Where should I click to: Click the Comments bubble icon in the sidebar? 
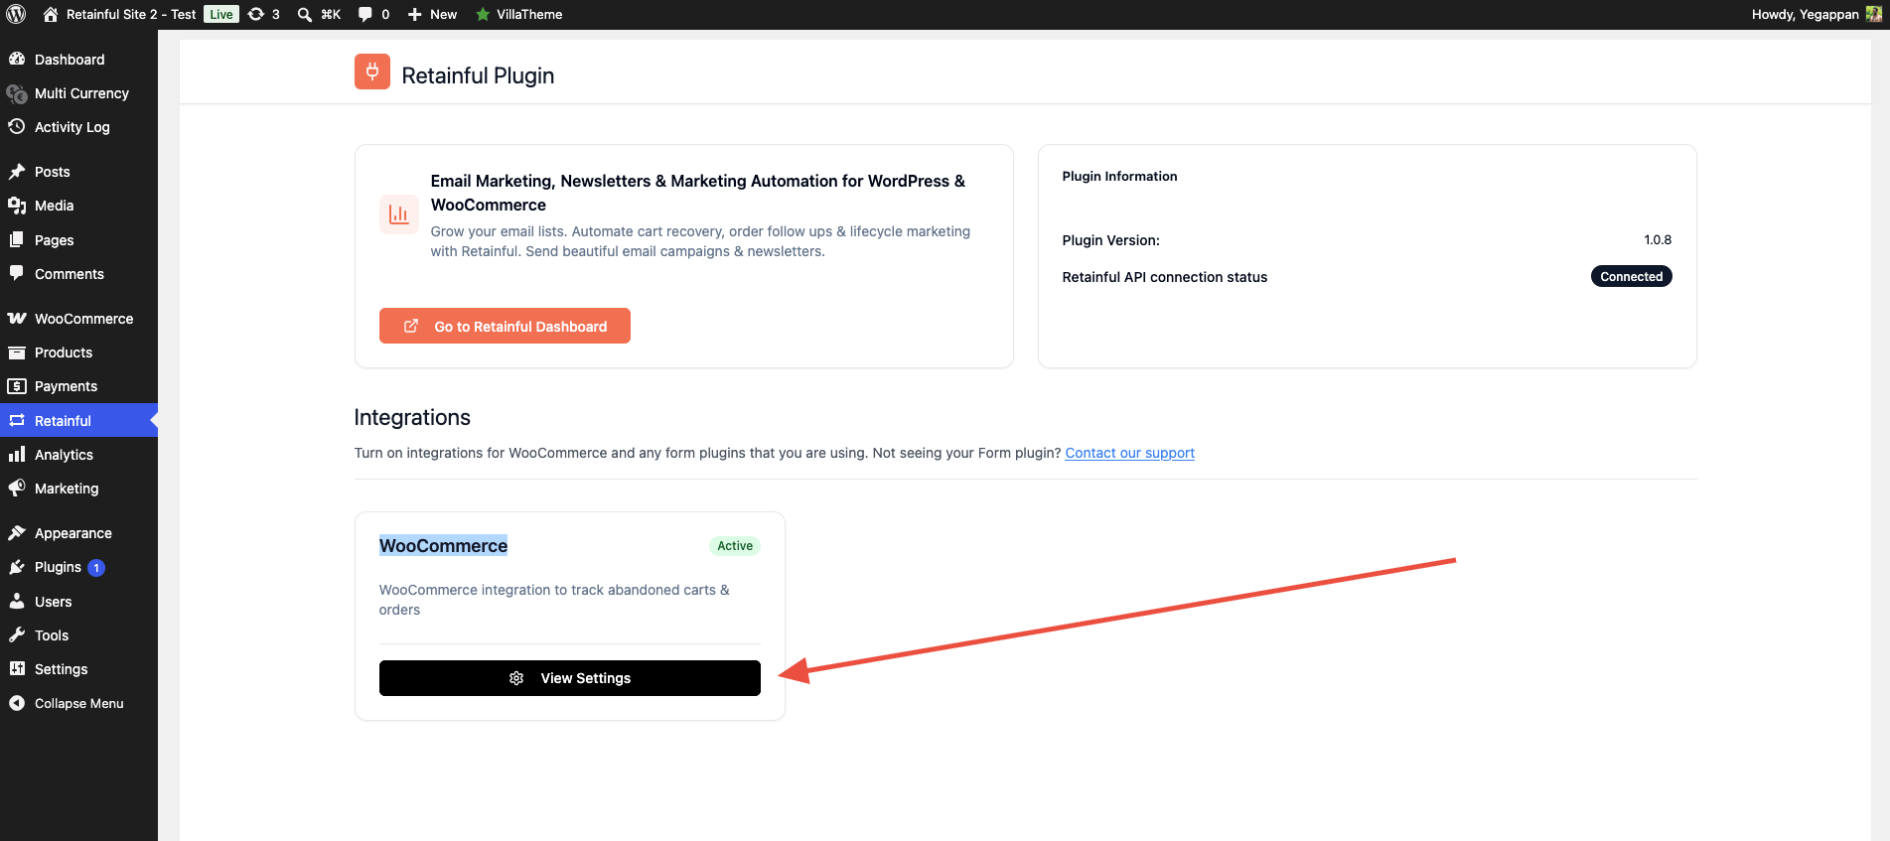(17, 273)
